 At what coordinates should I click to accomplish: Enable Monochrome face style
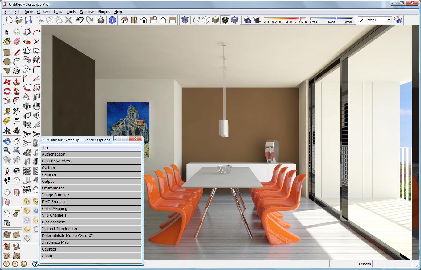pos(235,20)
